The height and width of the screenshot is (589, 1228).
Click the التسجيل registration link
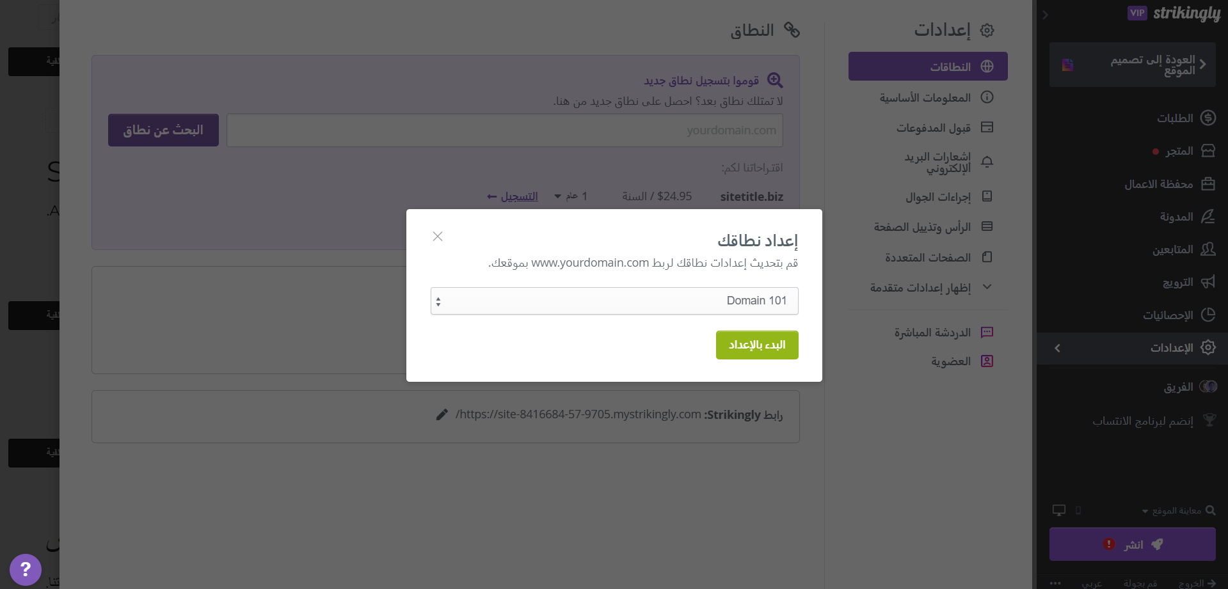click(513, 196)
